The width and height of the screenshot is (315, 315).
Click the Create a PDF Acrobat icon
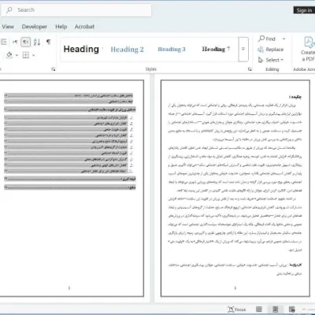pyautogui.click(x=308, y=49)
